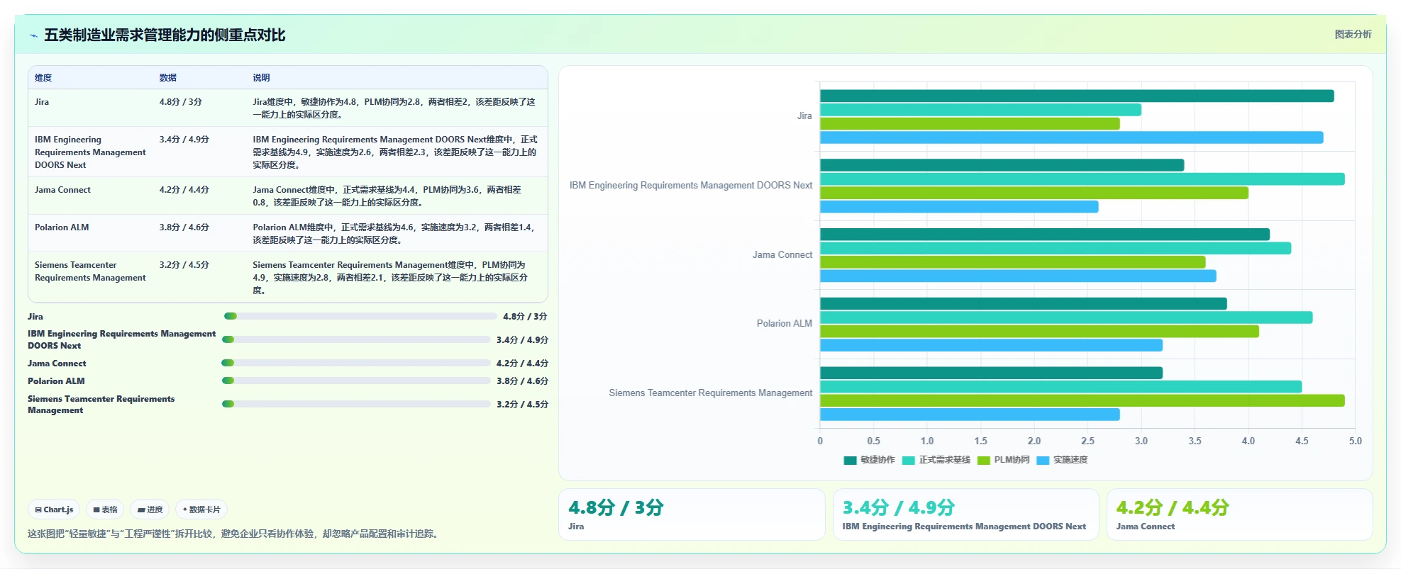1401x569 pixels.
Task: Click the 3.2分 / 4.5分 value beside Siemens progress
Action: [x=522, y=404]
